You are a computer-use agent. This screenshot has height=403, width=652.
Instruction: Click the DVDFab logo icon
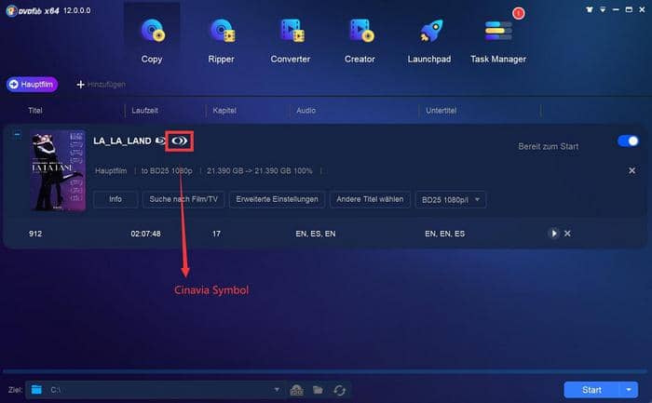[11, 11]
